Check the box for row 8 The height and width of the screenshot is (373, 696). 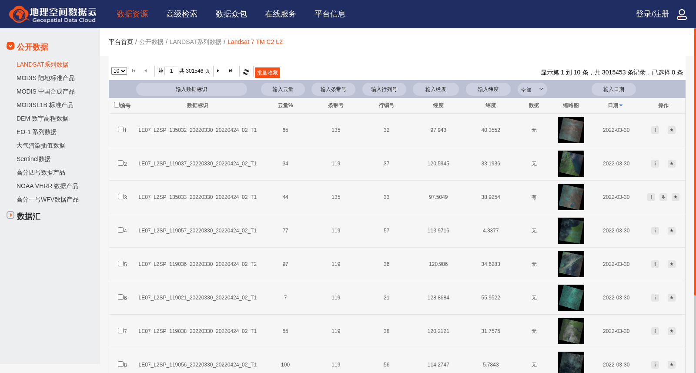120,364
